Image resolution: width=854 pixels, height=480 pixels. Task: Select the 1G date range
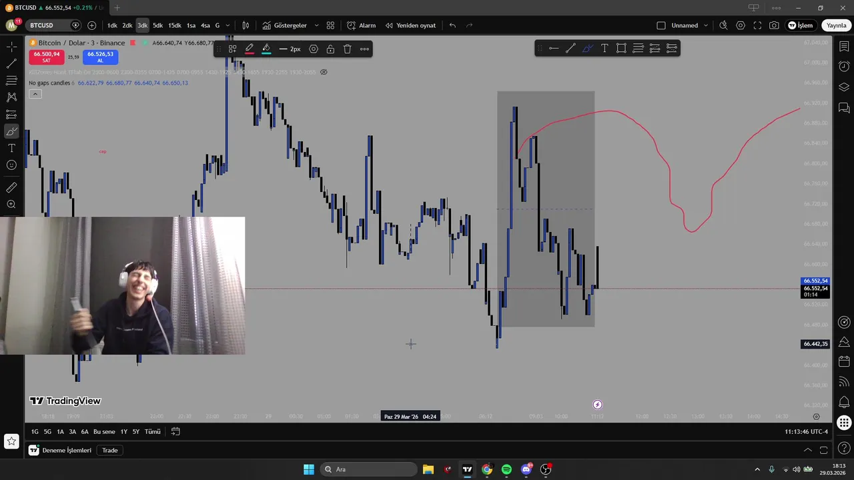pyautogui.click(x=35, y=431)
